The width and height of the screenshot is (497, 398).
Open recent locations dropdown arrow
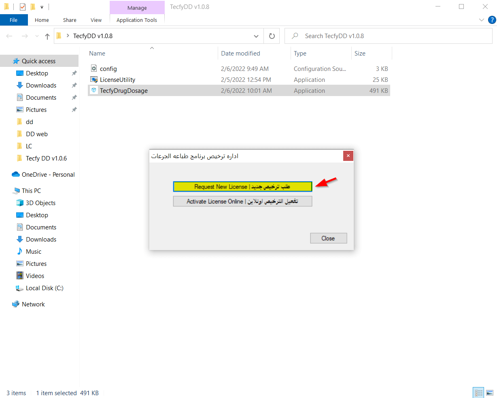point(37,36)
